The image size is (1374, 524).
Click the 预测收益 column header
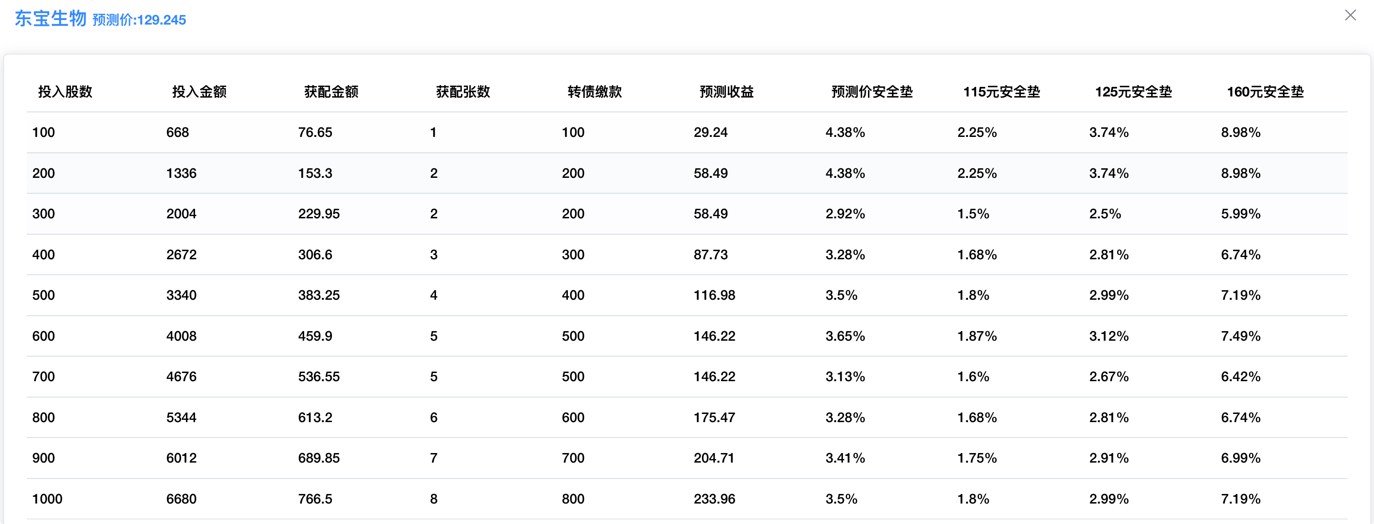tap(727, 92)
